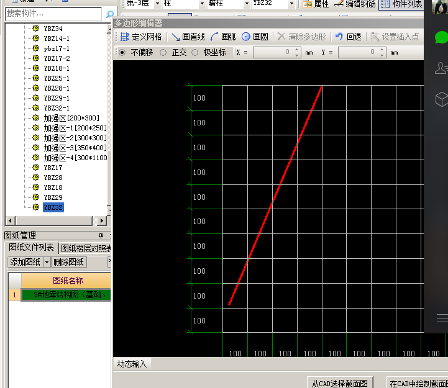Viewport: 448px width, 388px height.
Task: Click 添加图纸 button
Action: tap(25, 262)
